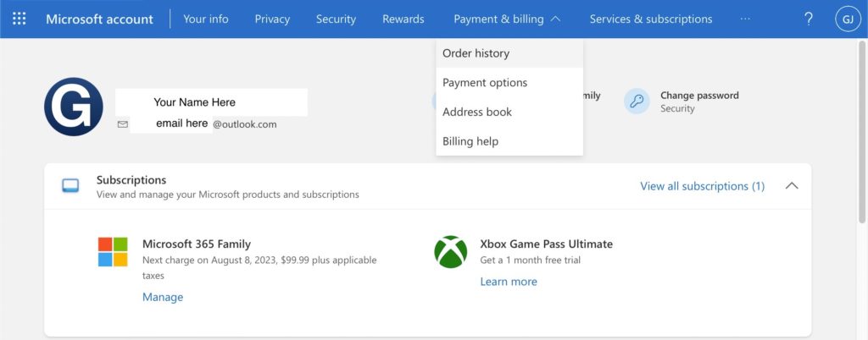
Task: Click the @outlook.com email address text
Action: click(245, 124)
